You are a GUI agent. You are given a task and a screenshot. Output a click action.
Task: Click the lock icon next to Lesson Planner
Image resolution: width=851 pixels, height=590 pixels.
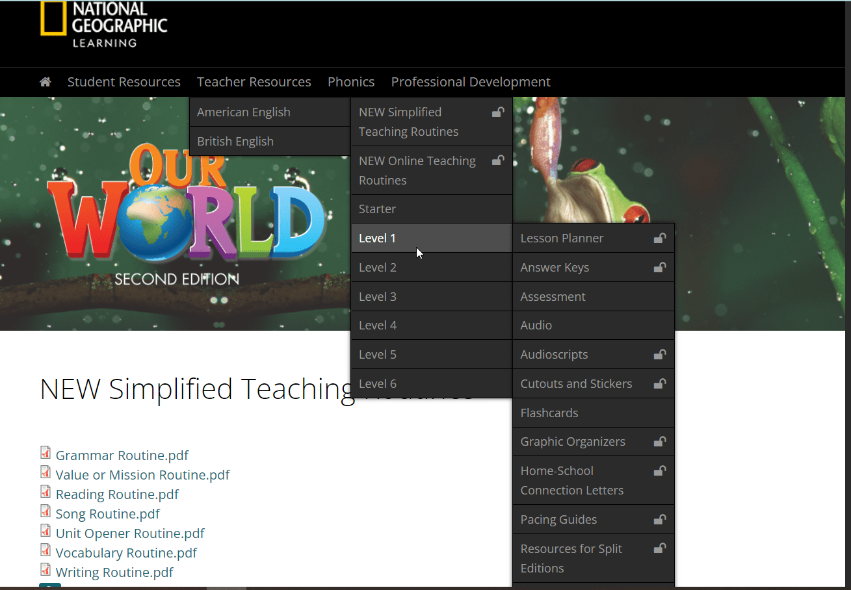click(x=659, y=238)
